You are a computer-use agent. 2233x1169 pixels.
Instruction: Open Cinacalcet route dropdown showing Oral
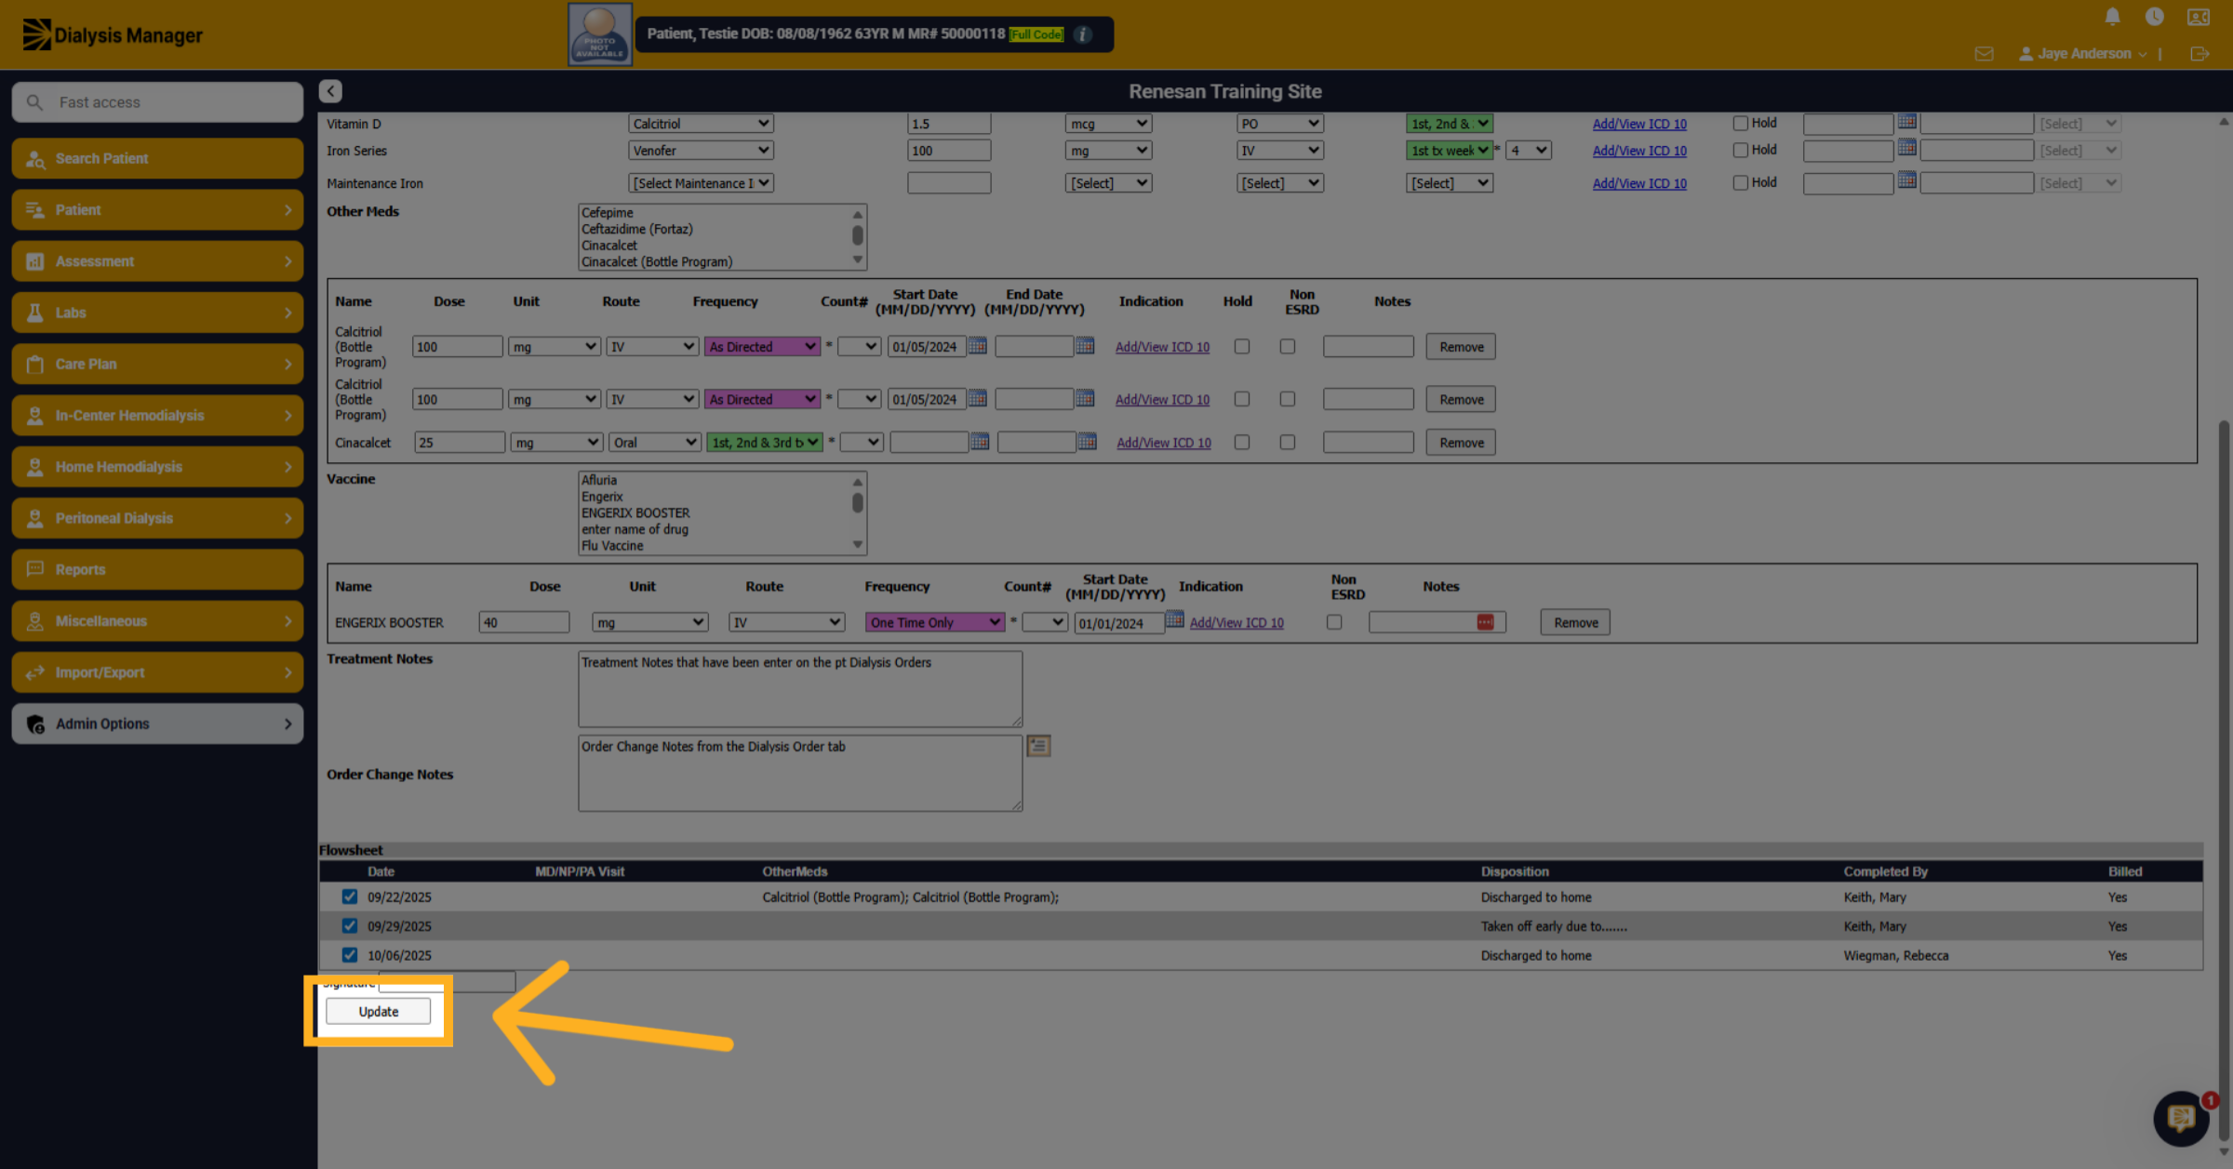[654, 443]
